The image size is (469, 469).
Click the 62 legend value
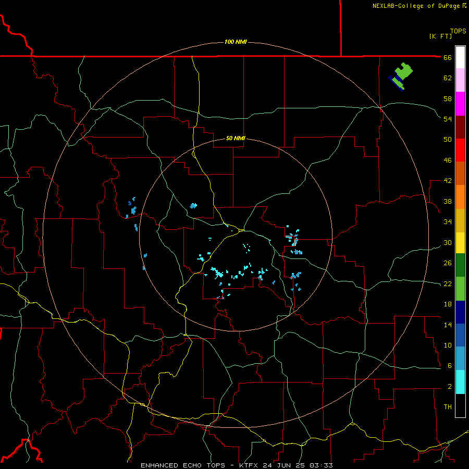pos(448,78)
